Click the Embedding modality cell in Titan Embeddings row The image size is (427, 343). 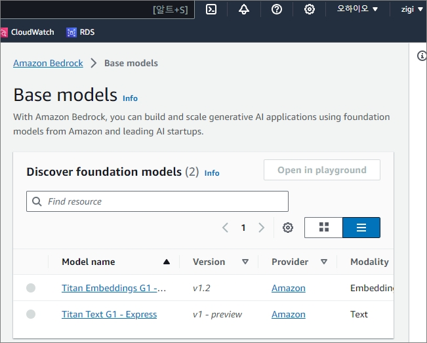pyautogui.click(x=372, y=288)
